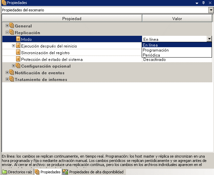This screenshot has height=175, width=214.
Task: Select En línea in the dropdown list
Action: (177, 45)
